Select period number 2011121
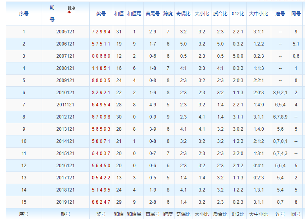Image resolution: width=305 pixels, height=219 pixels. (x=65, y=105)
